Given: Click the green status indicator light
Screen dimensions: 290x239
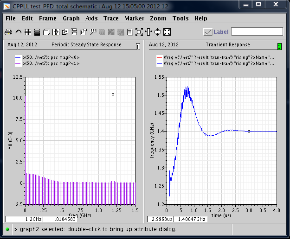Looking at the screenshot, I should pyautogui.click(x=7, y=229).
